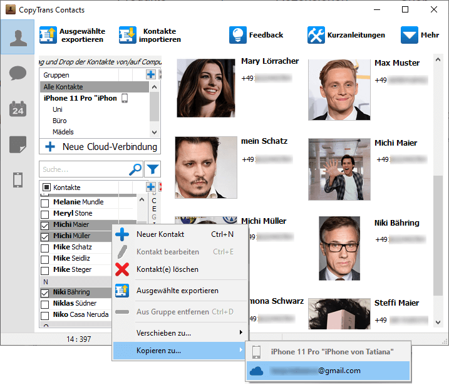Check the Niklas Südner checkbox
The height and width of the screenshot is (385, 449).
click(44, 304)
